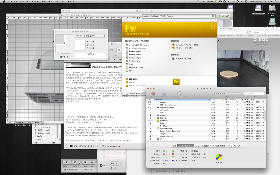Switch to the CPU tab
Screen dimensions: 280x175
coord(174,146)
